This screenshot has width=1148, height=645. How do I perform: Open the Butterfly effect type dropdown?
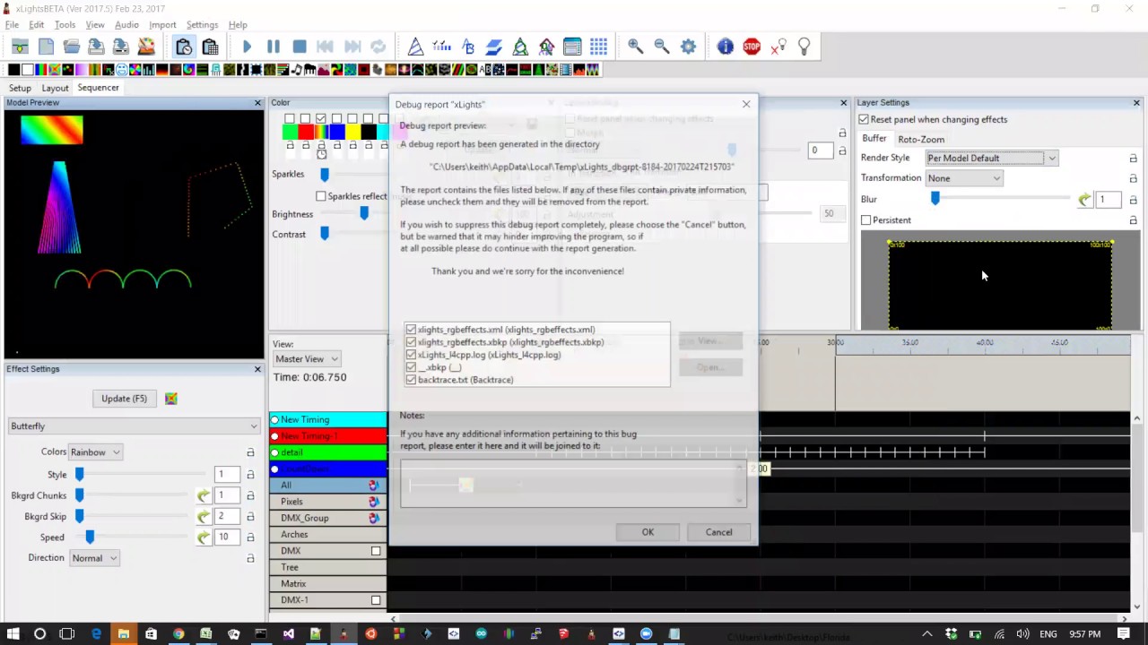133,426
